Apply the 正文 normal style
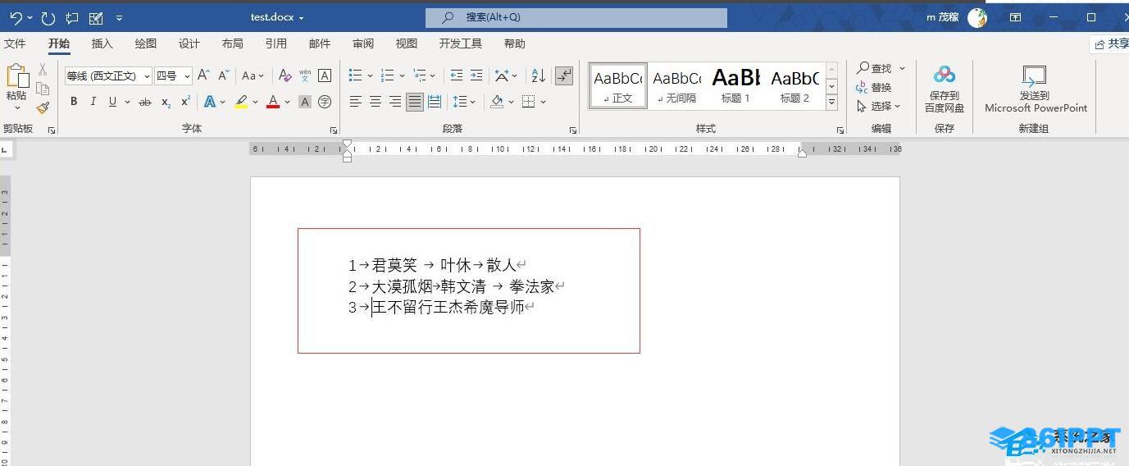The height and width of the screenshot is (466, 1129). 618,85
